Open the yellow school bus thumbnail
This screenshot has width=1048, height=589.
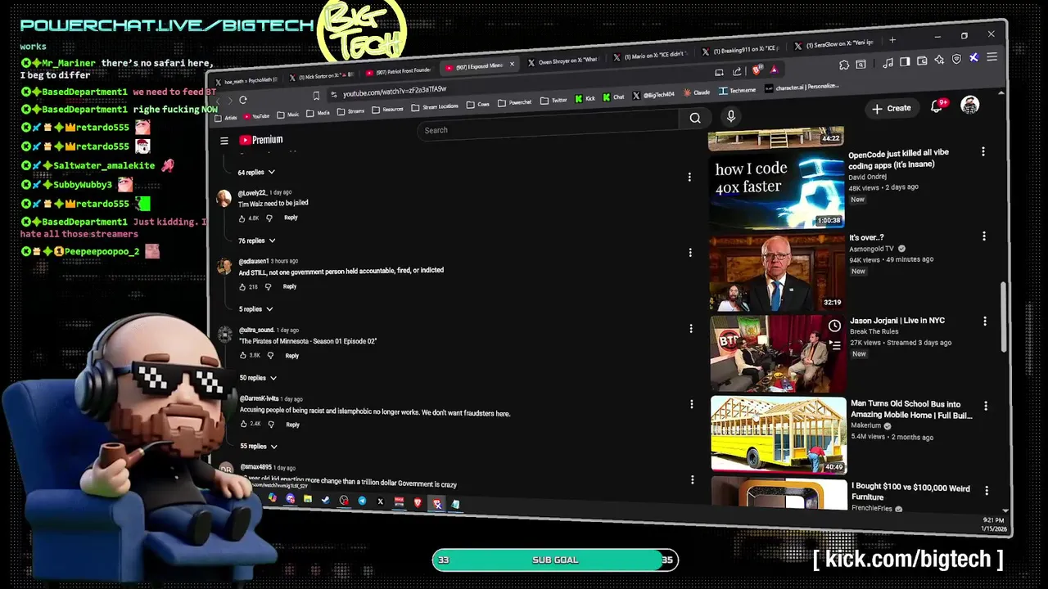pos(779,434)
